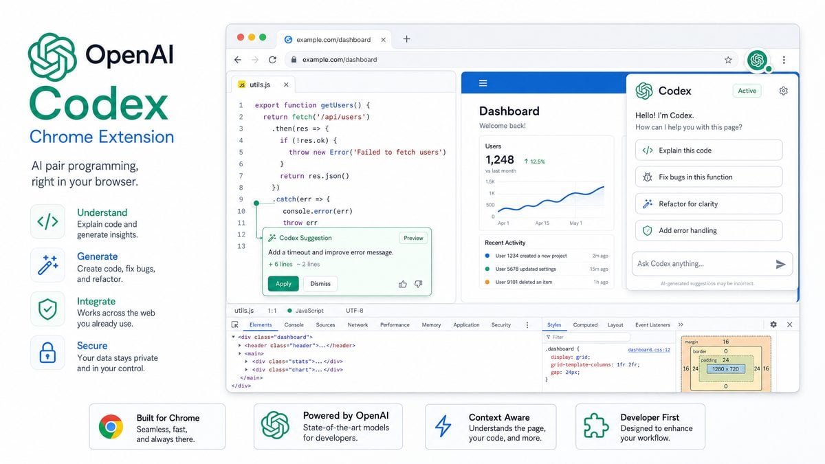Open the Layout sidebar tab
The width and height of the screenshot is (825, 464).
click(615, 324)
